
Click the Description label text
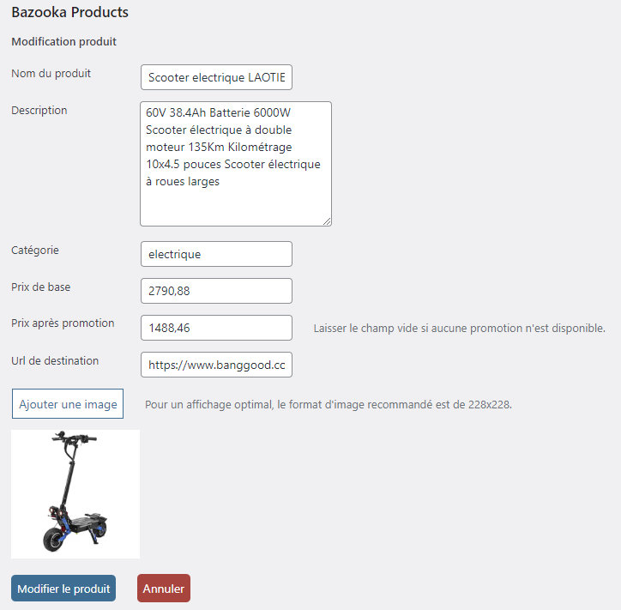pyautogui.click(x=39, y=111)
